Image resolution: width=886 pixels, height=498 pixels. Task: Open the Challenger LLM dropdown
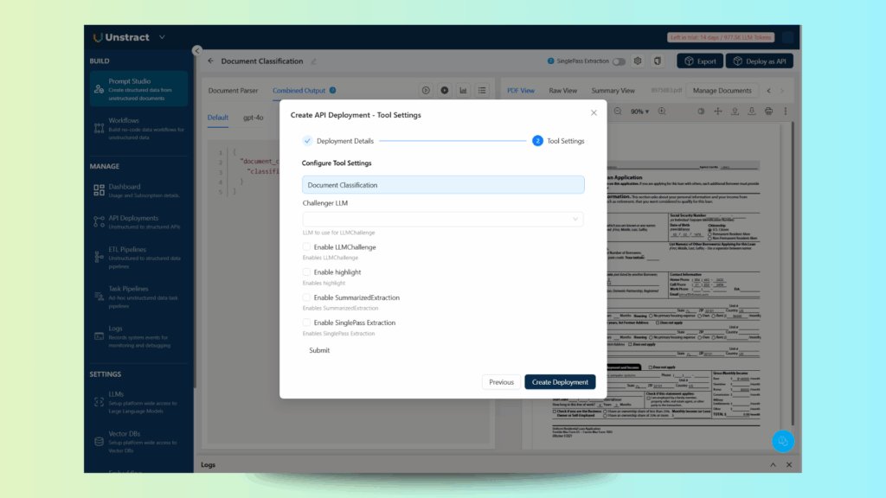pos(441,219)
